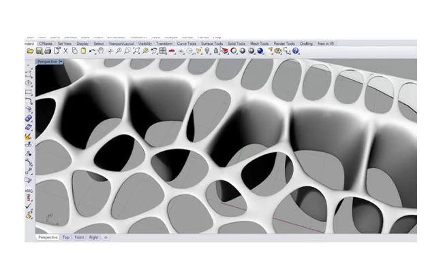Click the spotlight icon beside the gear
Viewport: 443px width, 278px height.
270,51
